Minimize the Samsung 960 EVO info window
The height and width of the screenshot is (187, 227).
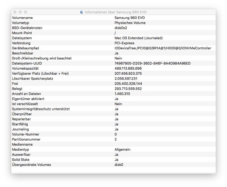point(20,12)
